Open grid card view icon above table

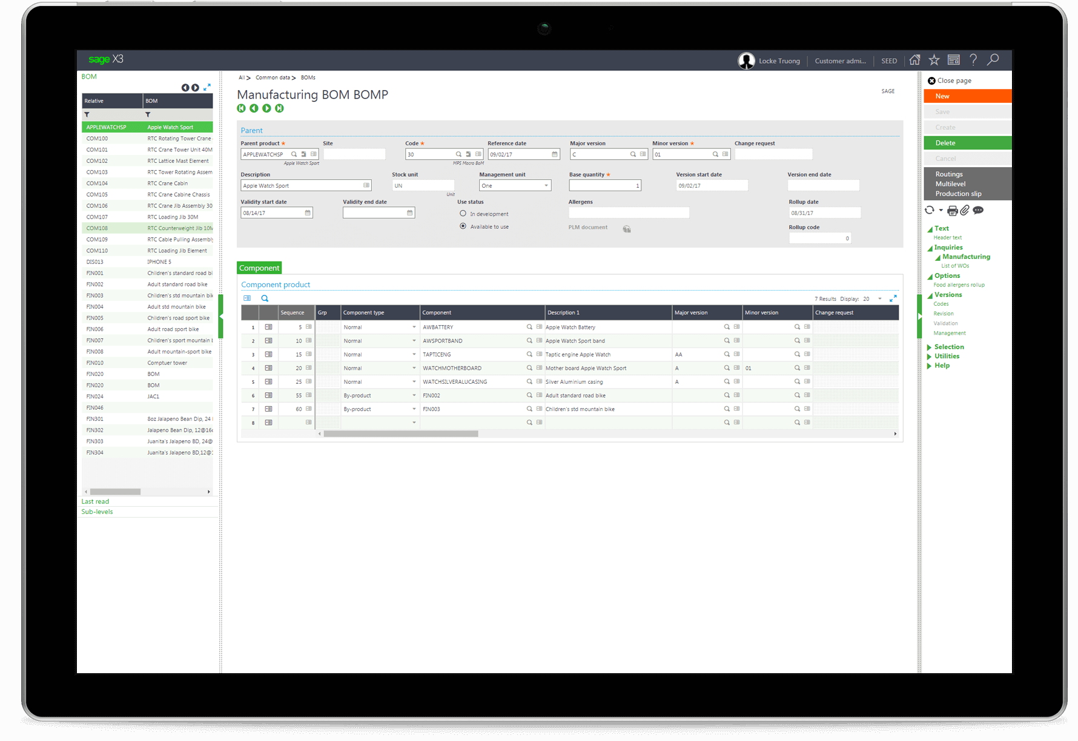(247, 298)
